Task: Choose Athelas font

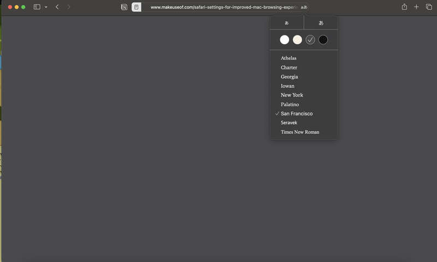Action: 288,58
